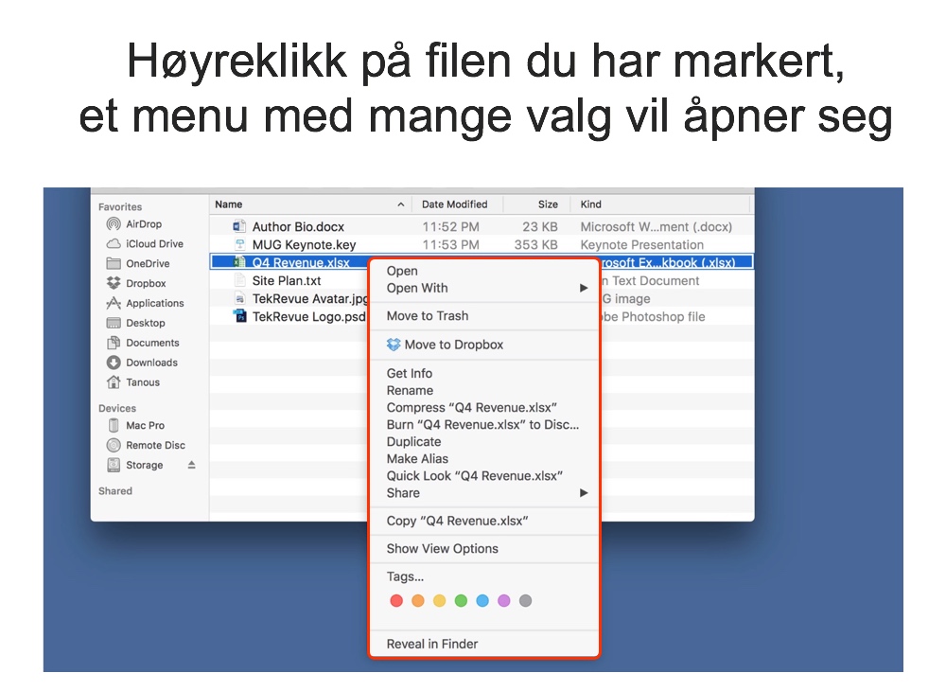Image resolution: width=946 pixels, height=691 pixels.
Task: Click the AirDrop icon in sidebar
Action: [114, 224]
